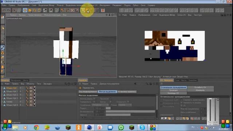Open the Режим dropdown in soft selection
This screenshot has height=131, width=233.
tap(125, 105)
